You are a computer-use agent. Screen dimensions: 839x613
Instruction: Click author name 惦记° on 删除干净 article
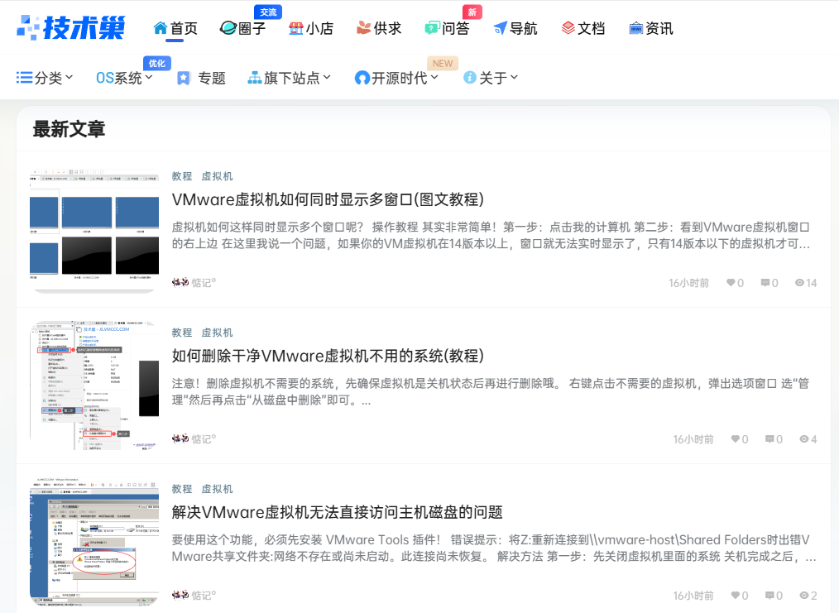pos(204,439)
